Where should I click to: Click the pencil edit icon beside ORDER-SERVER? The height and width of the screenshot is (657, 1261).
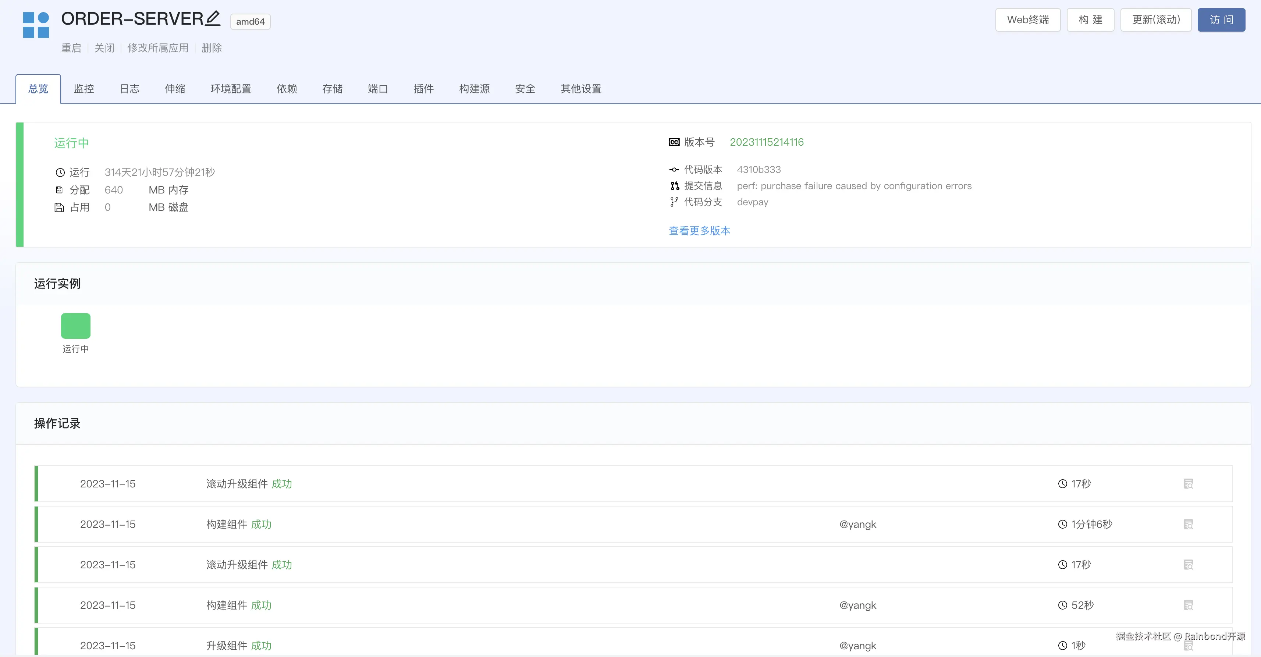tap(213, 18)
